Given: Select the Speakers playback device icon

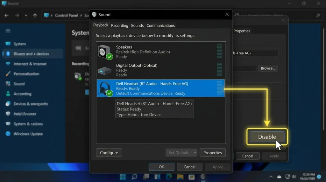Looking at the screenshot, I should 105,52.
